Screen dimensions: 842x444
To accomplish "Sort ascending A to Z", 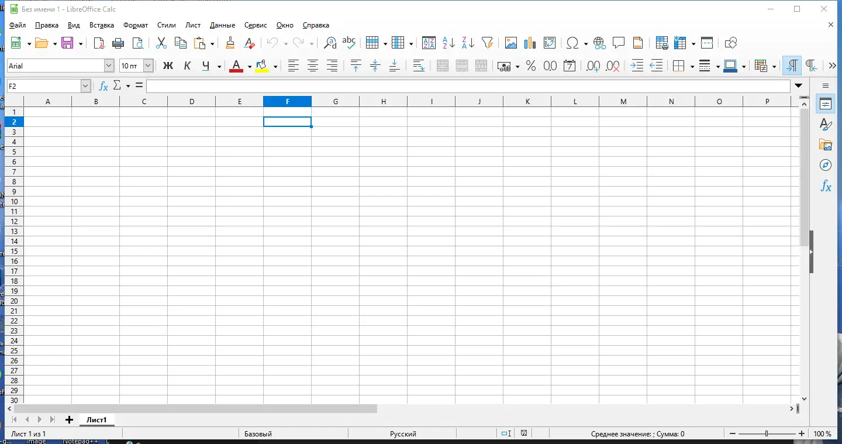I will tap(448, 43).
